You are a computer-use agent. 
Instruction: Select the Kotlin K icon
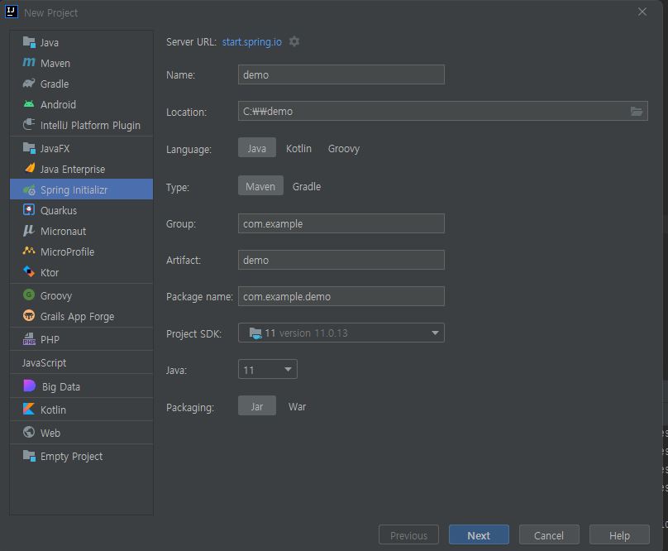(x=29, y=409)
